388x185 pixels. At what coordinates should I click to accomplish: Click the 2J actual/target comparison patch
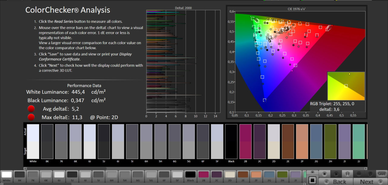[x=359, y=141]
